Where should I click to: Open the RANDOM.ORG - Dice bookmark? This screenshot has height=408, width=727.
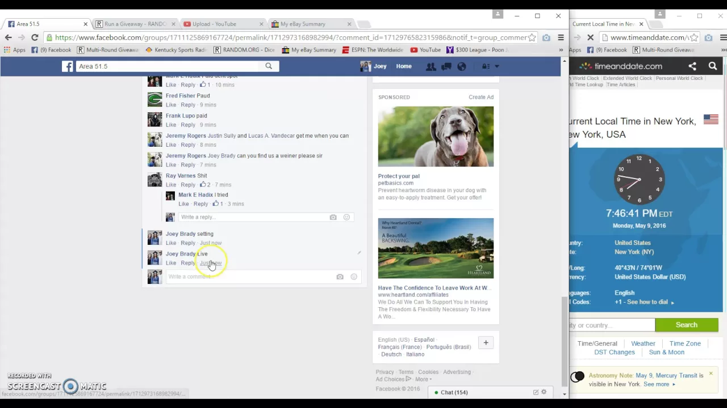[x=244, y=50]
